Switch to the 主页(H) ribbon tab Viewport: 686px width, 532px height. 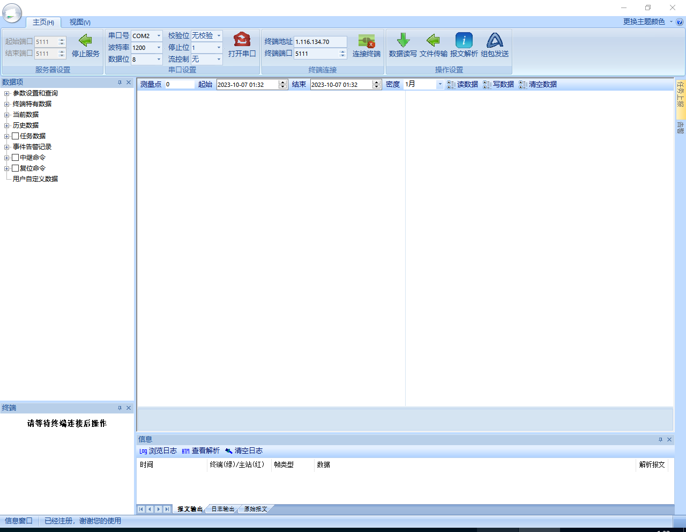point(43,23)
